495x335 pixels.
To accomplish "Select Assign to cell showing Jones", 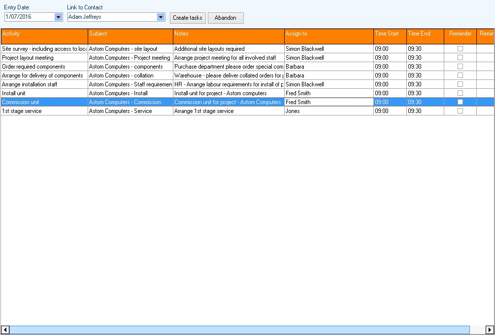I will point(329,111).
